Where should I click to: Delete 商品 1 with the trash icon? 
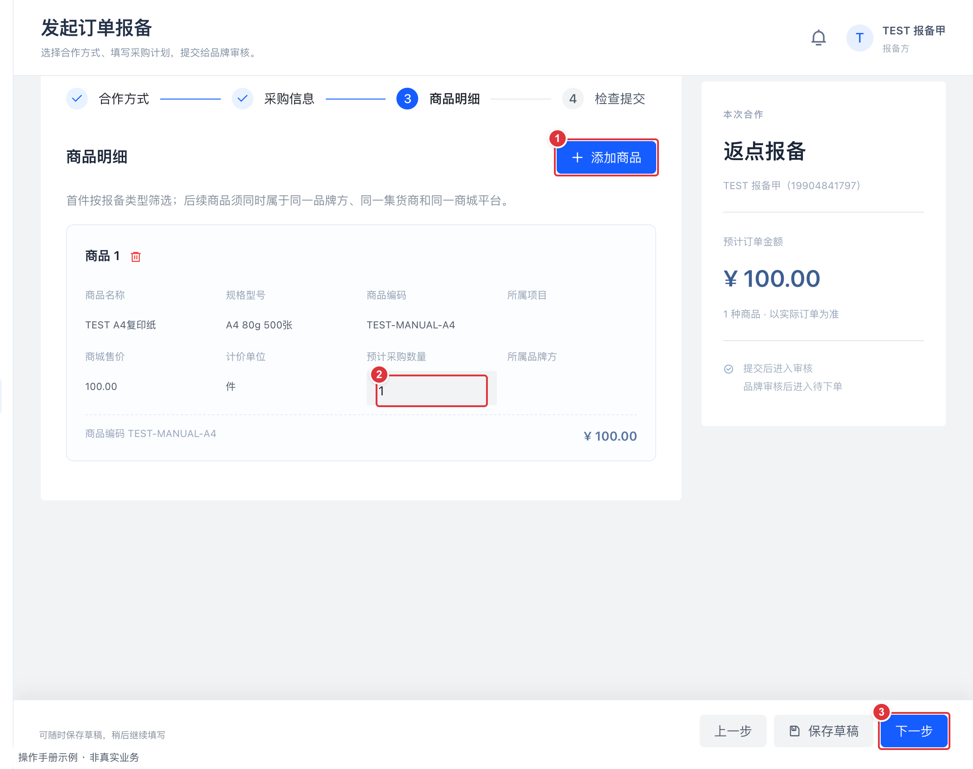tap(136, 257)
